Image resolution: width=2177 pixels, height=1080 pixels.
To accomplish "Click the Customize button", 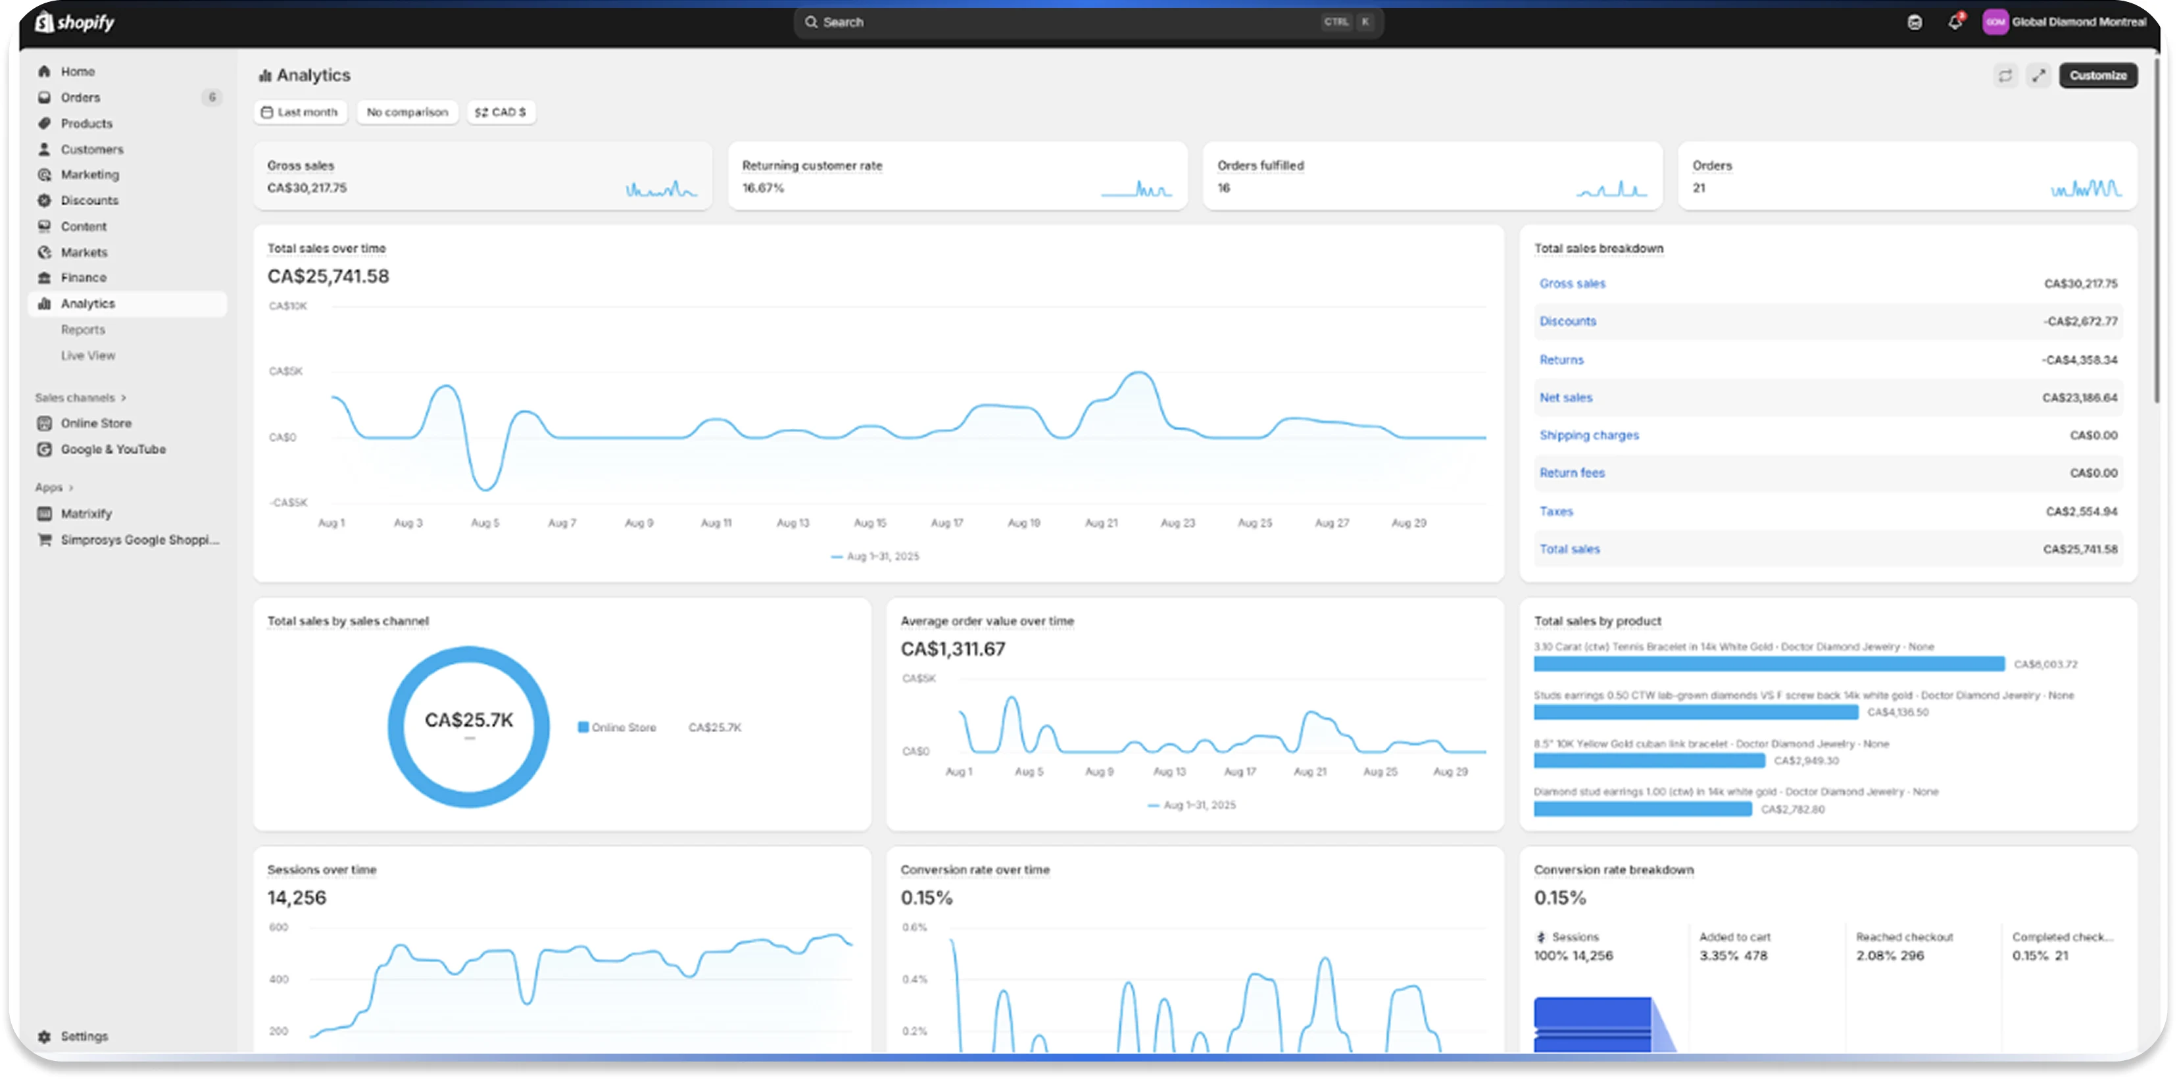I will 2097,75.
